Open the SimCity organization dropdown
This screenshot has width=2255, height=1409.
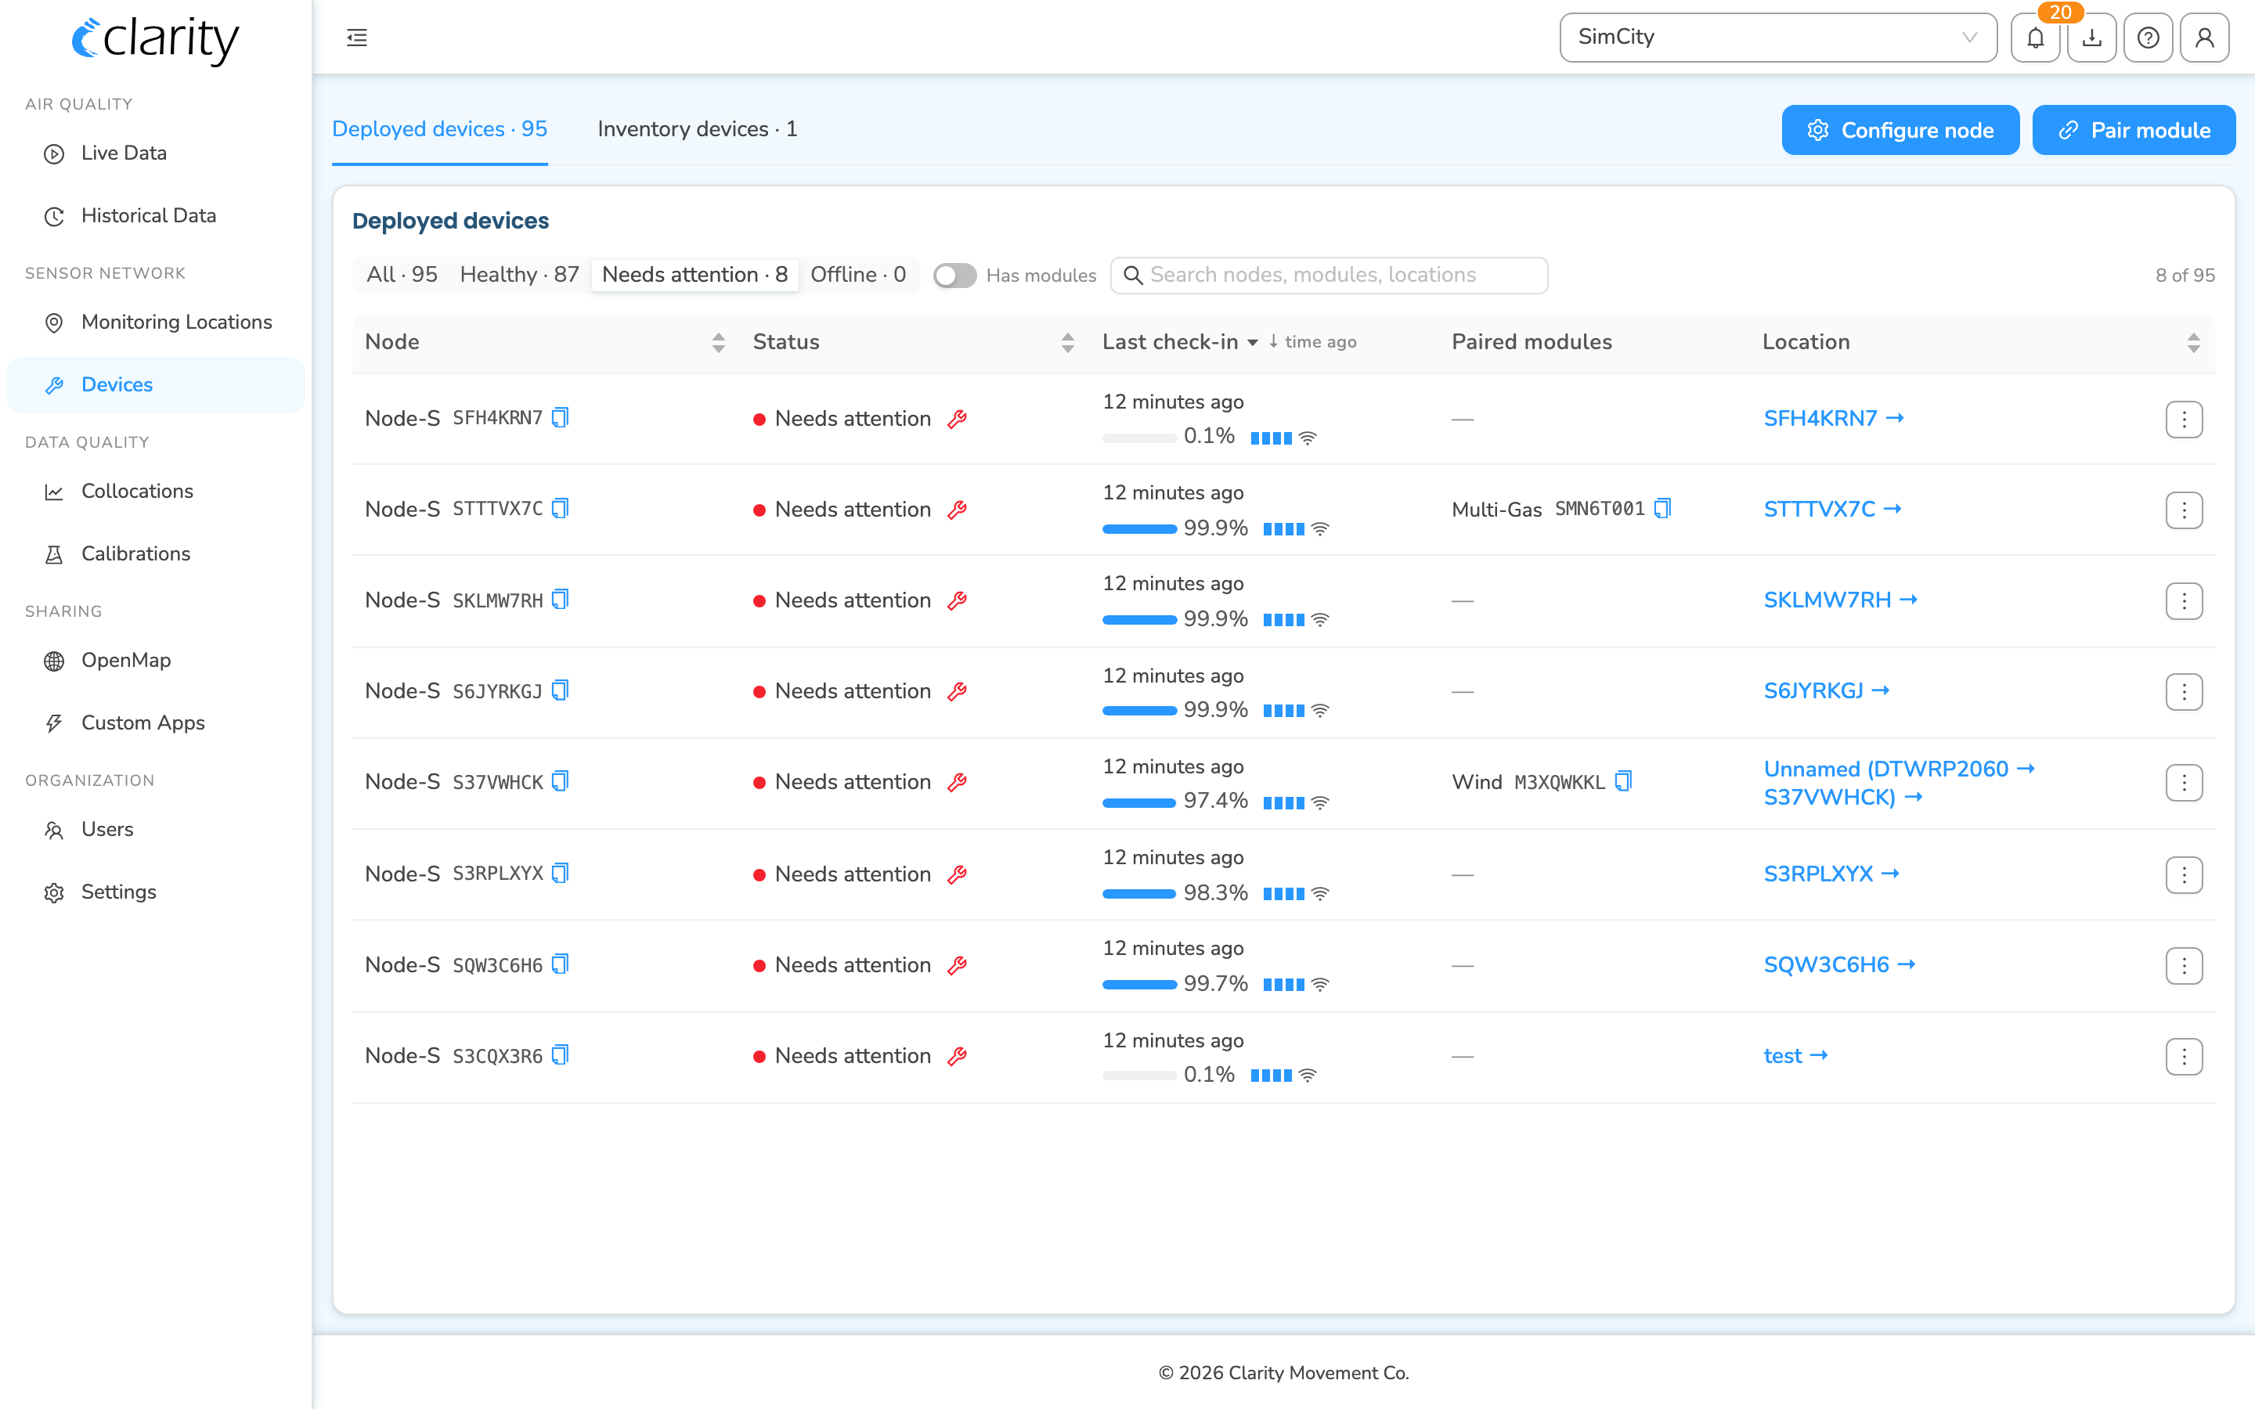1778,38
